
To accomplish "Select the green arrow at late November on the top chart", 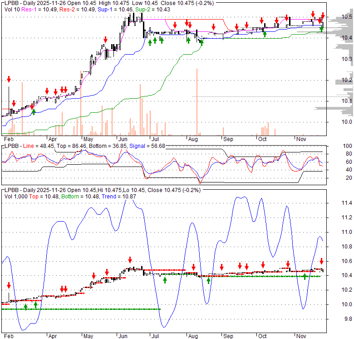I will [321, 28].
